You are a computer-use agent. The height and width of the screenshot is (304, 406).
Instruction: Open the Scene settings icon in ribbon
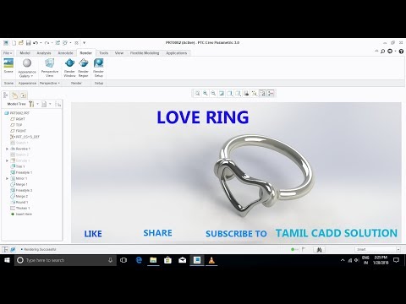point(8,63)
